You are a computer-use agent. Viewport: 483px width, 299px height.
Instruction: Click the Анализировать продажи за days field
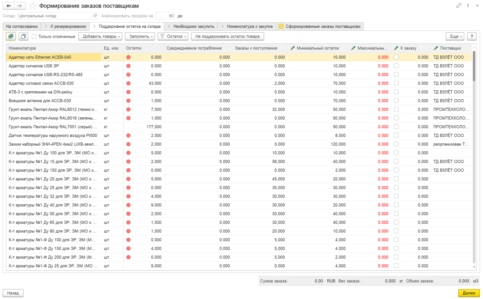click(x=165, y=16)
